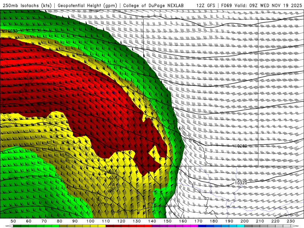The image size is (304, 228).
Task: Click the bright yellow swatch just before 110
Action: (x=102, y=226)
